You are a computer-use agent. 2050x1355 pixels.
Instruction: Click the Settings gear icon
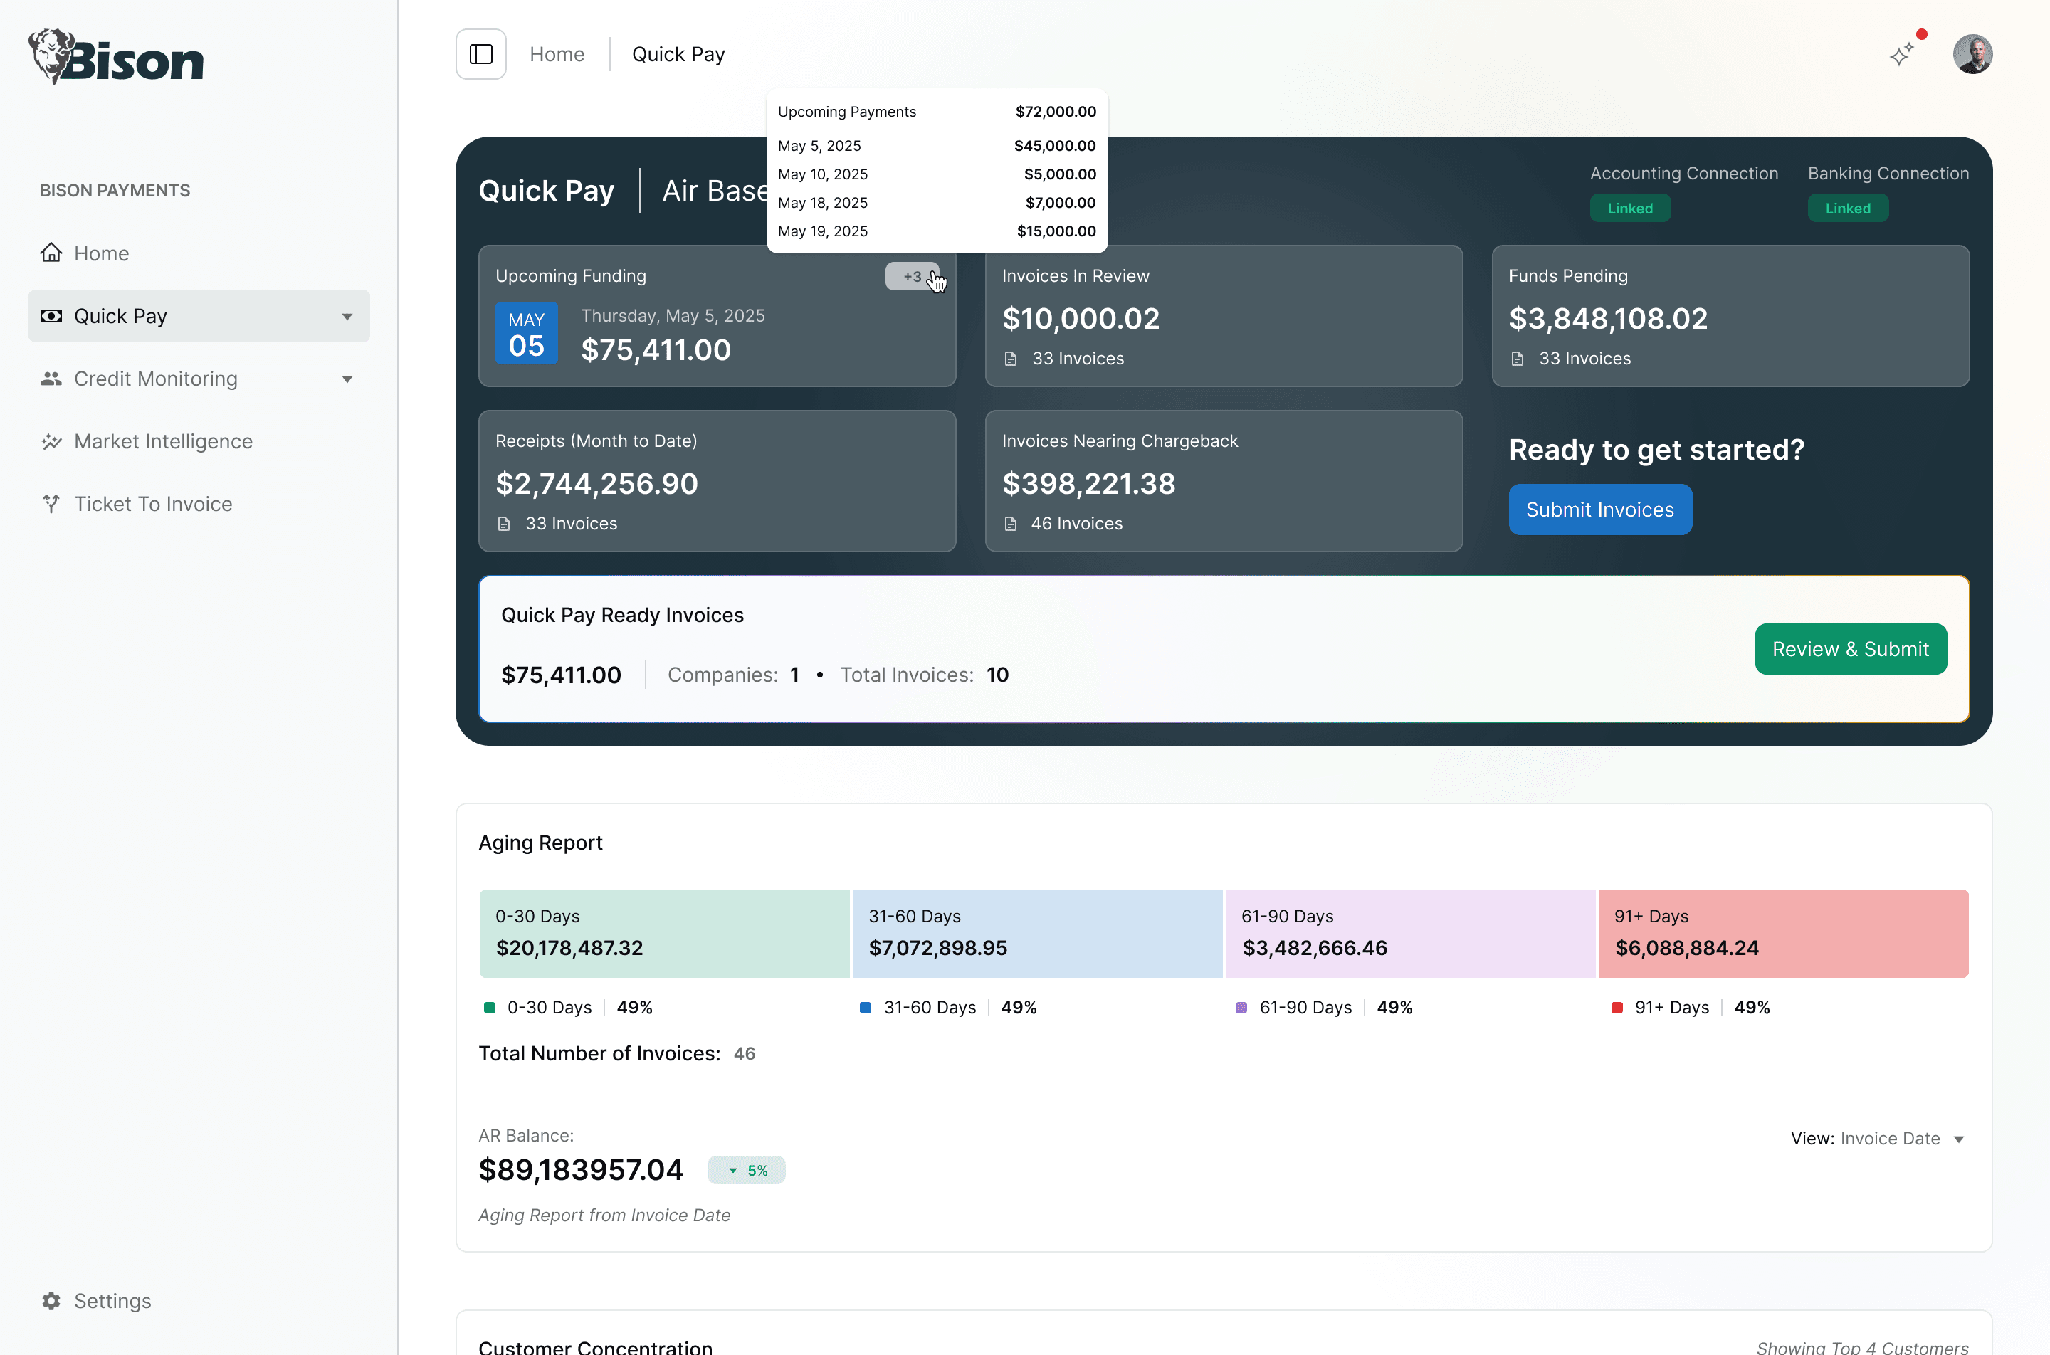click(x=51, y=1301)
